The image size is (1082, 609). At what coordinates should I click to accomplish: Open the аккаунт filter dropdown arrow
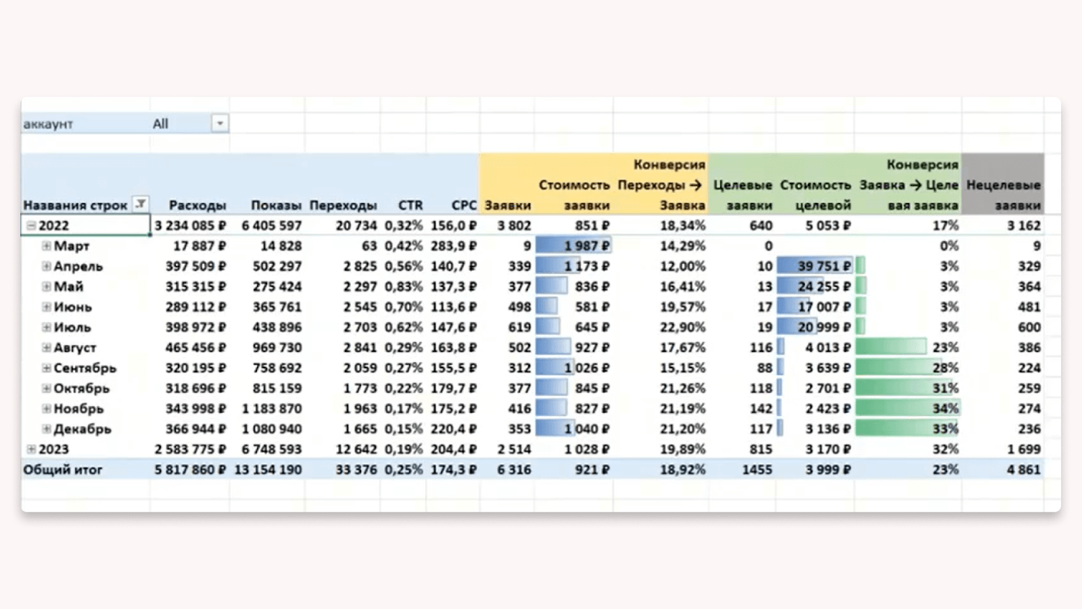220,123
